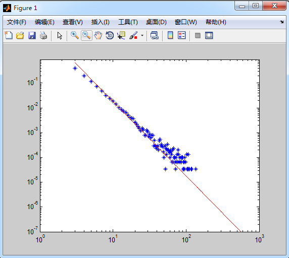The height and width of the screenshot is (258, 289).
Task: Save the figure using the floppy disk icon
Action: point(32,35)
